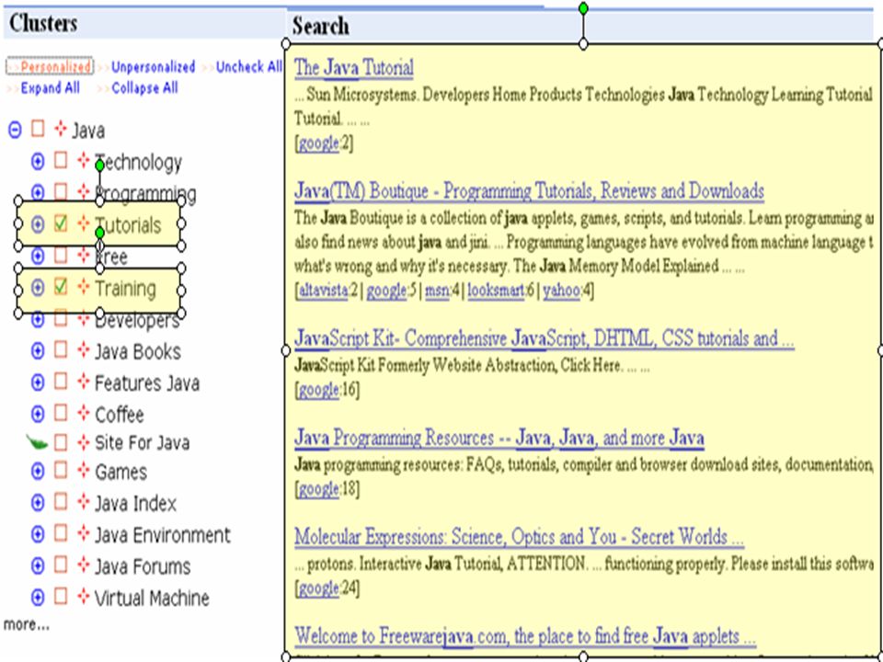Expand the Java Environment cluster
Image resolution: width=883 pixels, height=662 pixels.
[37, 534]
